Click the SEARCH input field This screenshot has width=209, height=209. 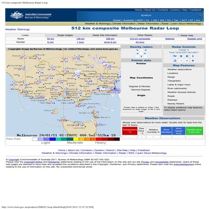point(146,15)
